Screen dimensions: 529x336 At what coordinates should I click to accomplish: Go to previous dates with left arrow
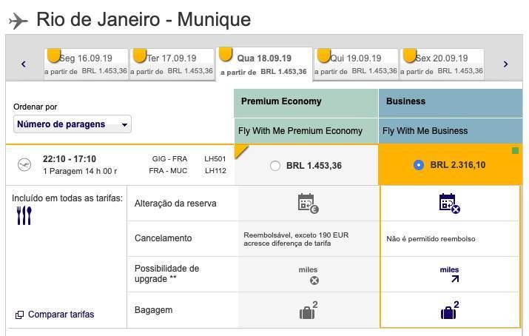[x=23, y=64]
